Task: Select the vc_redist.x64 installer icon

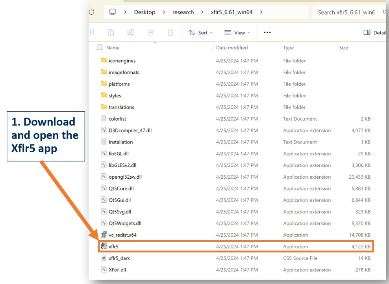Action: pos(104,235)
